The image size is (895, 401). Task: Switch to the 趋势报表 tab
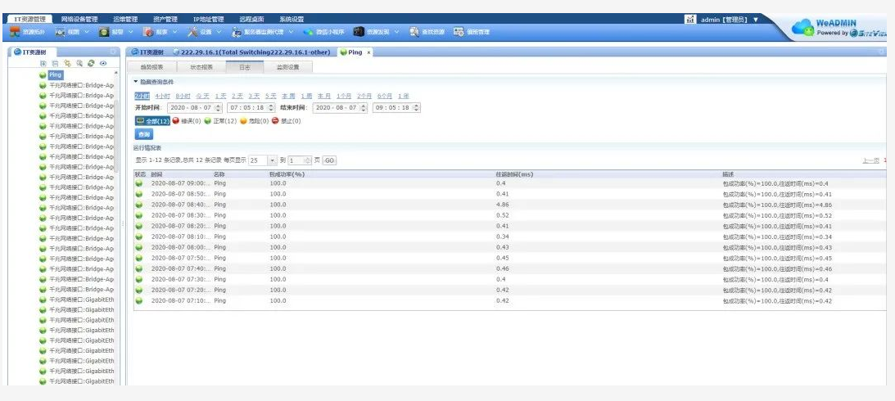[x=151, y=67]
